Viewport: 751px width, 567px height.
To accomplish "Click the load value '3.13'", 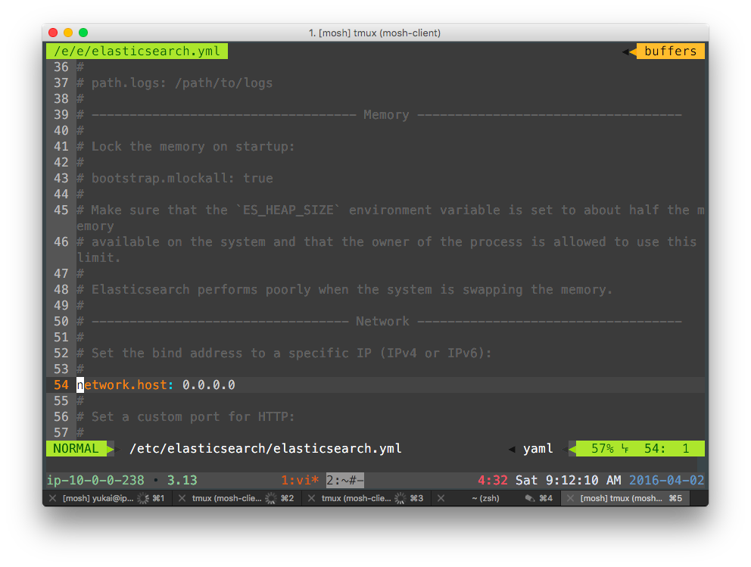I will point(182,480).
